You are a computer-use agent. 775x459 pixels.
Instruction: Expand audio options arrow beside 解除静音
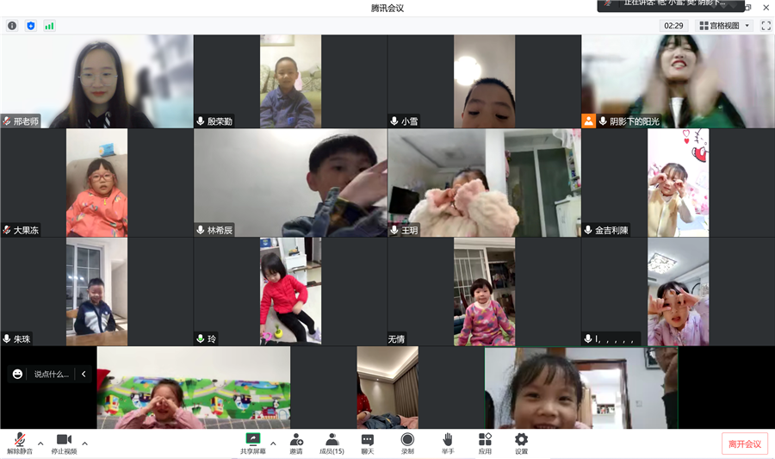40,443
